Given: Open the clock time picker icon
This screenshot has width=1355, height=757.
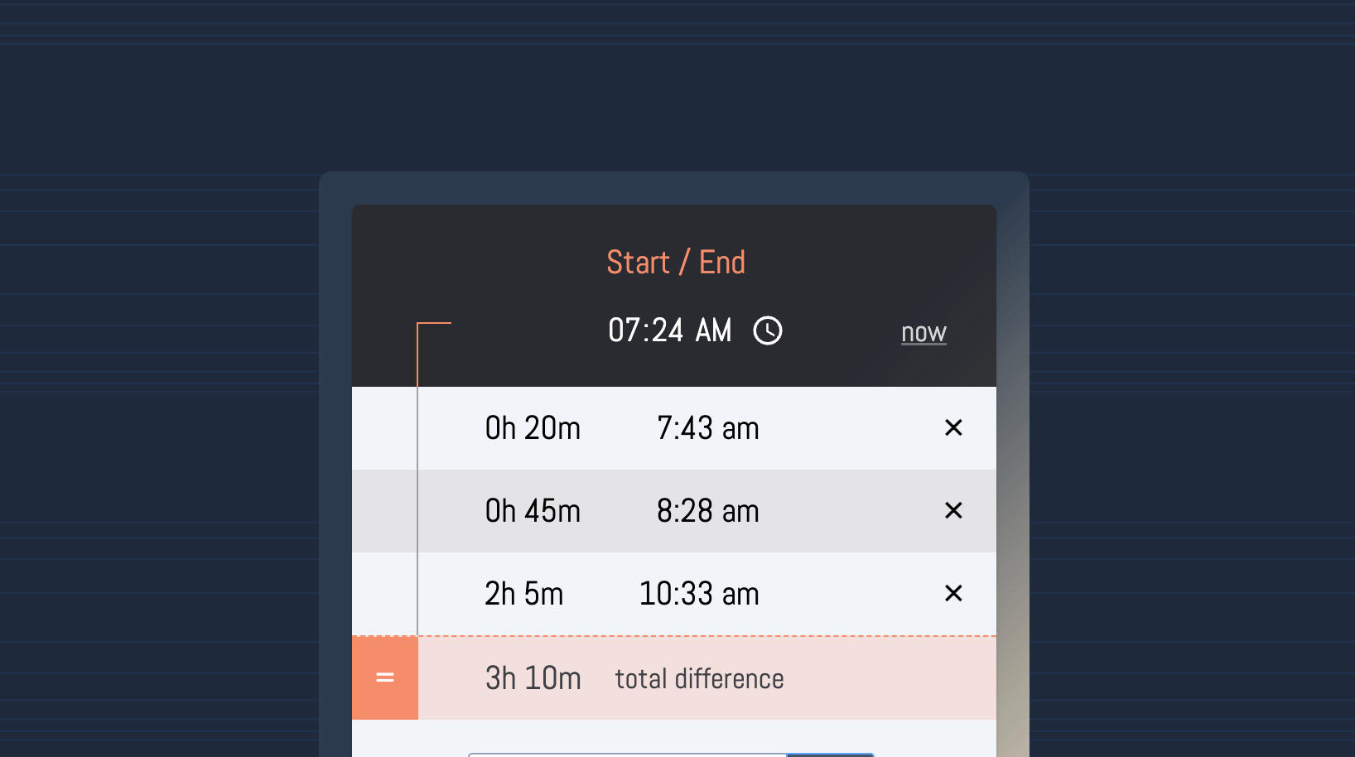Looking at the screenshot, I should [x=768, y=330].
